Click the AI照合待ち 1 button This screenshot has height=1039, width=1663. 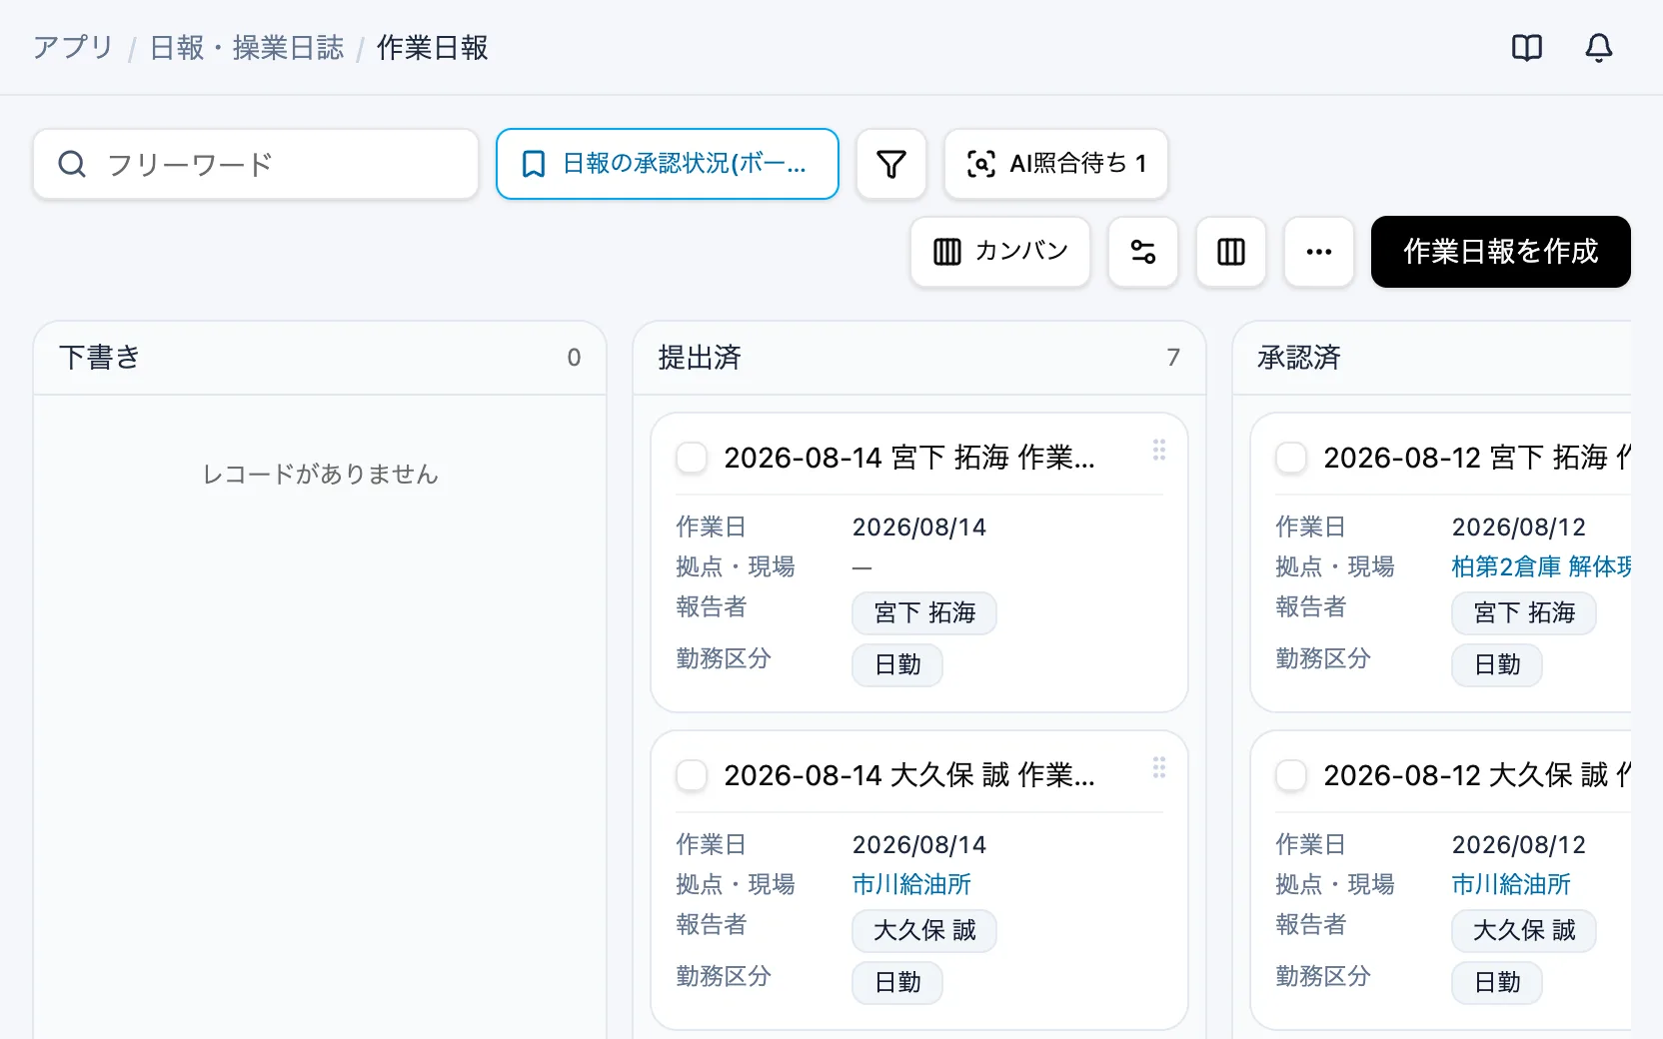coord(1056,164)
